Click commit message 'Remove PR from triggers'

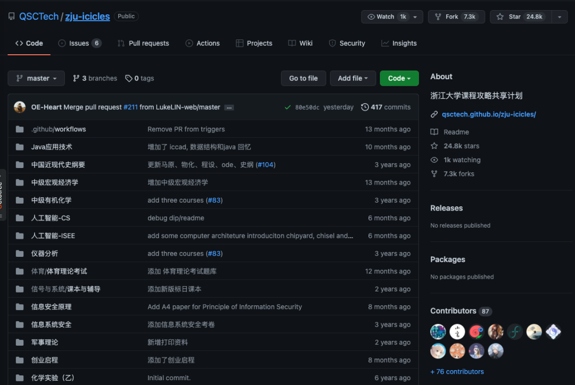(x=186, y=129)
